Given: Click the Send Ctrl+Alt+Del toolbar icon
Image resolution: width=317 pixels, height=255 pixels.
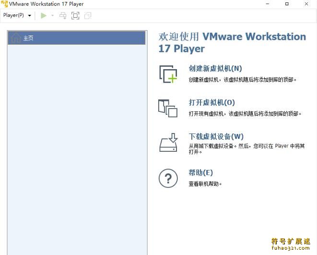Looking at the screenshot, I should tap(63, 15).
